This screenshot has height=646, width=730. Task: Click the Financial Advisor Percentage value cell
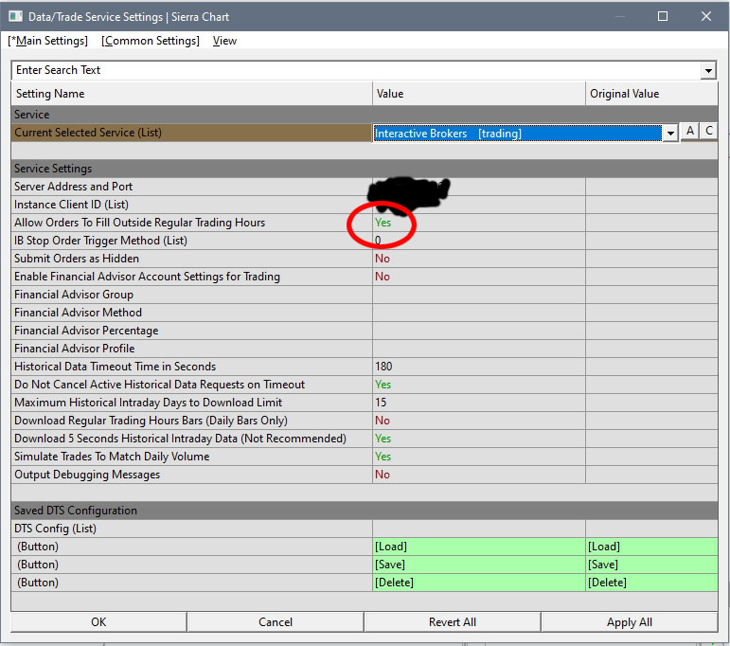click(478, 331)
